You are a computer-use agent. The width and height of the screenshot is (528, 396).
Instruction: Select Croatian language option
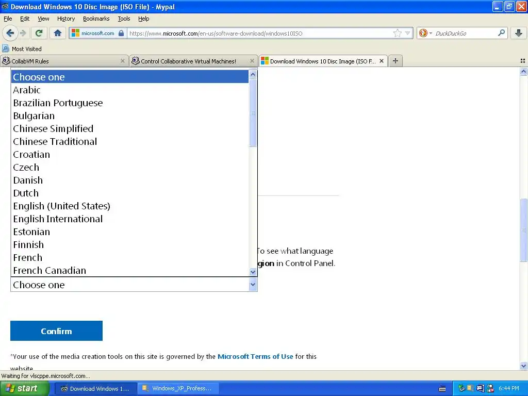(130, 154)
